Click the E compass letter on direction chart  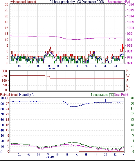tap(127, 85)
